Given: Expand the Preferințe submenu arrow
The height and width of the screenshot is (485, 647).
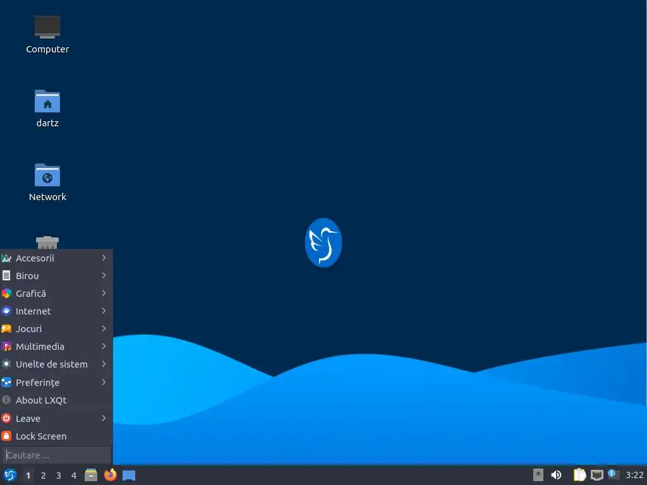Looking at the screenshot, I should [x=104, y=382].
